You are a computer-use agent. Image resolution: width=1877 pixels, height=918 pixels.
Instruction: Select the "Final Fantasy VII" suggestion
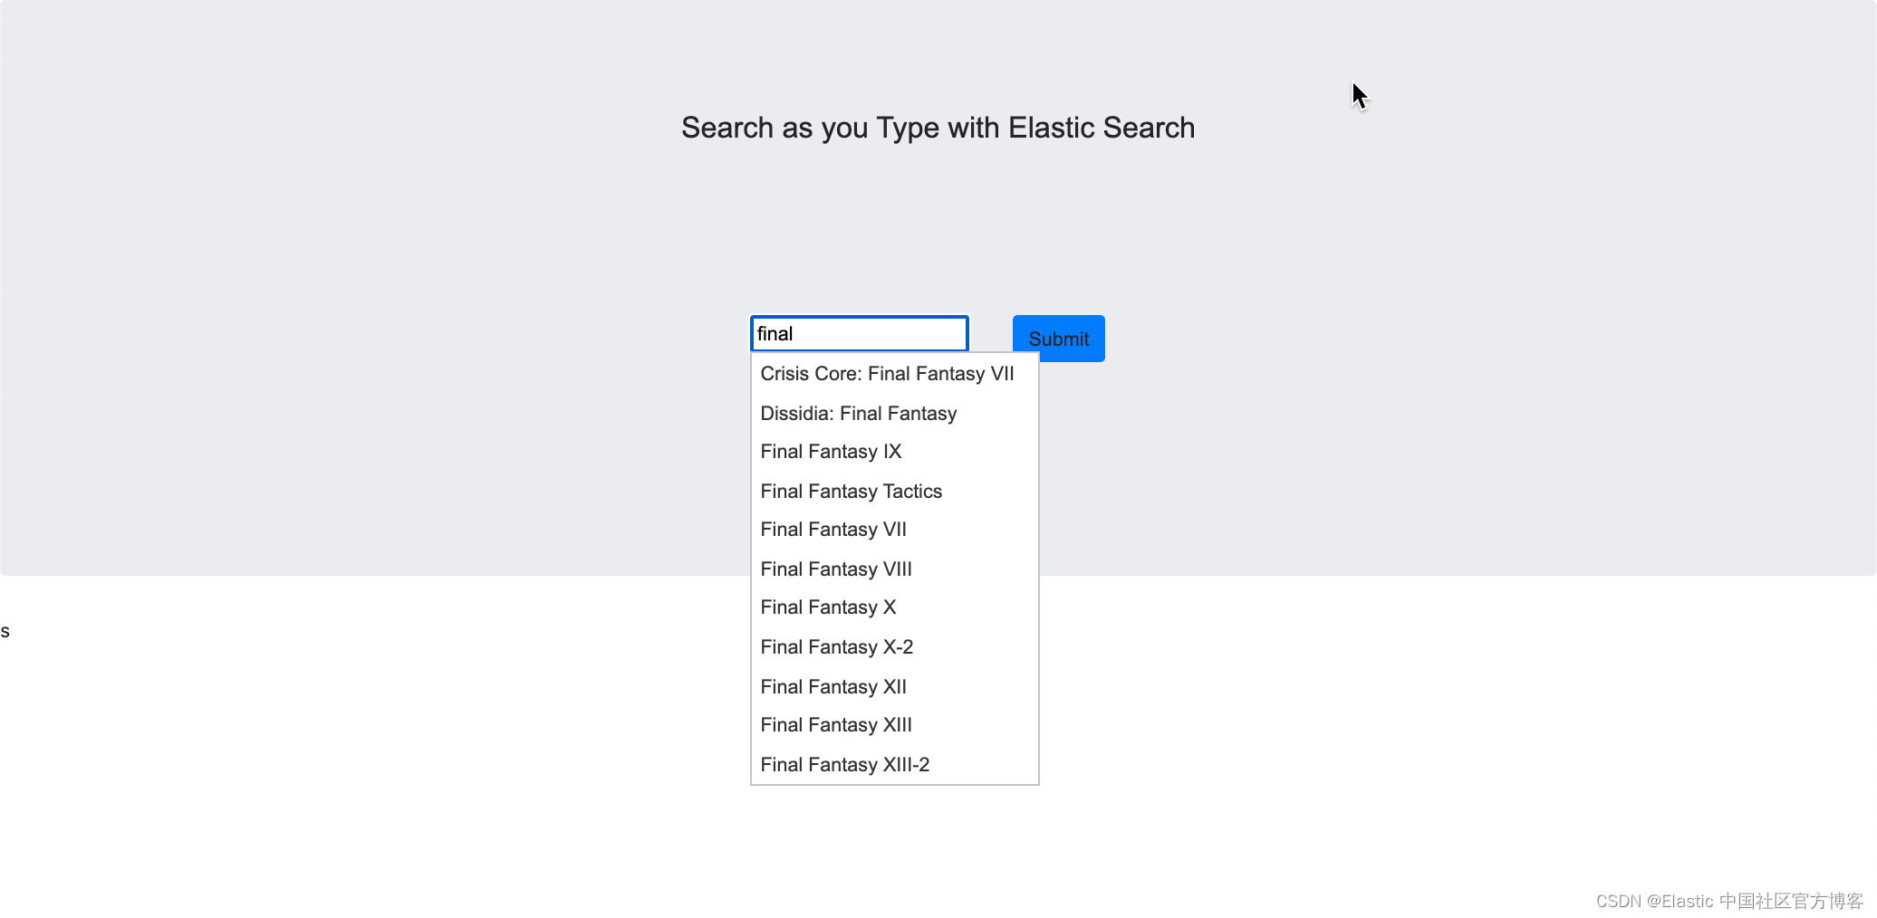[x=833, y=529]
